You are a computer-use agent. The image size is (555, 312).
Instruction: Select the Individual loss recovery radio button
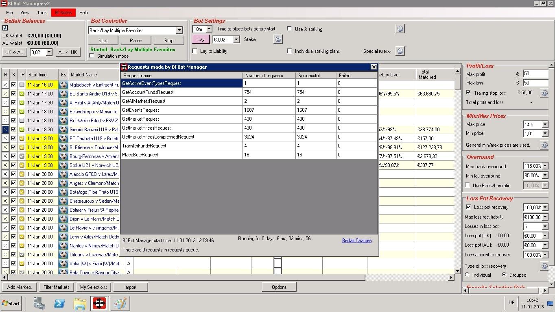click(x=468, y=275)
